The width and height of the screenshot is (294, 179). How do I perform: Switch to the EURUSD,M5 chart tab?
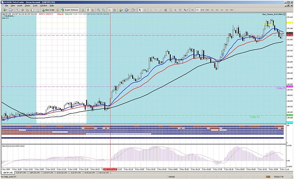[89, 172]
